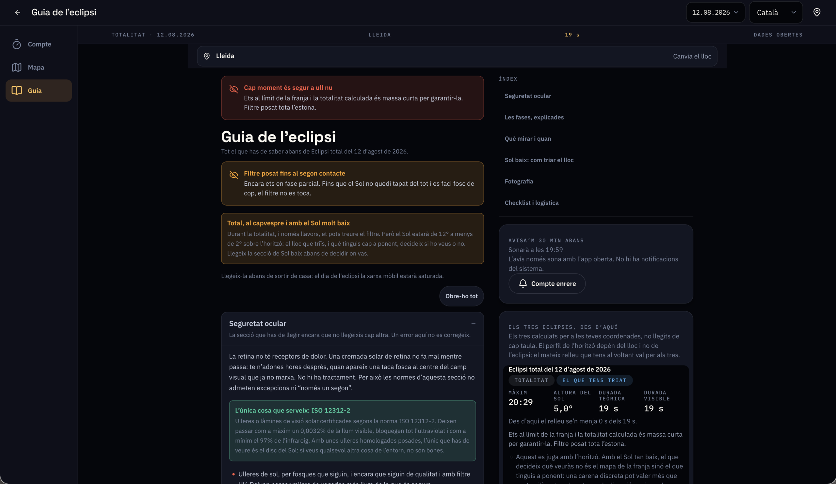Select the EL QUE TENS TRIAT chip

pyautogui.click(x=594, y=380)
